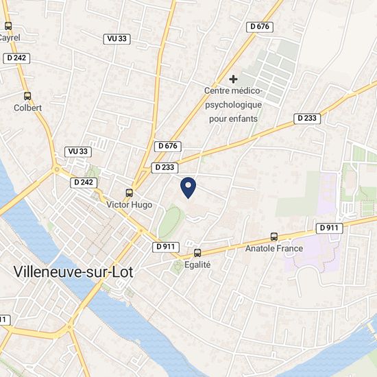This screenshot has width=377, height=377.
Task: Select the D 676 badge above D 233
Action: 168,146
